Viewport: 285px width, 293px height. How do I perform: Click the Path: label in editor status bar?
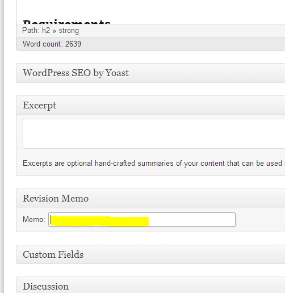coord(31,30)
